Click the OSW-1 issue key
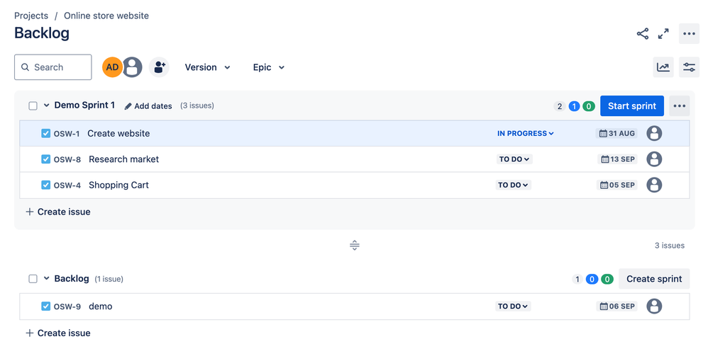 67,134
